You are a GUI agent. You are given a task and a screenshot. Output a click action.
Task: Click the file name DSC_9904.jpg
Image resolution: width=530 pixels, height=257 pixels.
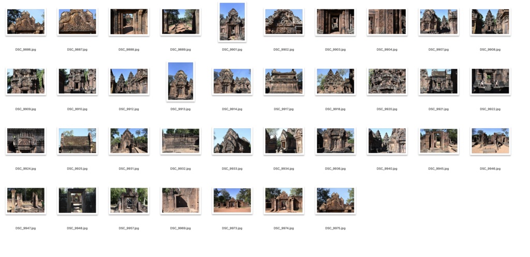[387, 50]
